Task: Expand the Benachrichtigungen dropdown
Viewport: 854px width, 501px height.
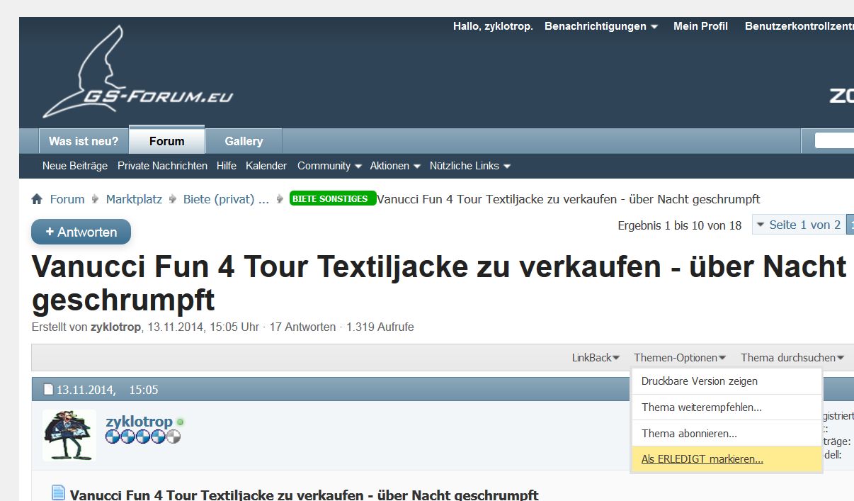Action: [600, 26]
